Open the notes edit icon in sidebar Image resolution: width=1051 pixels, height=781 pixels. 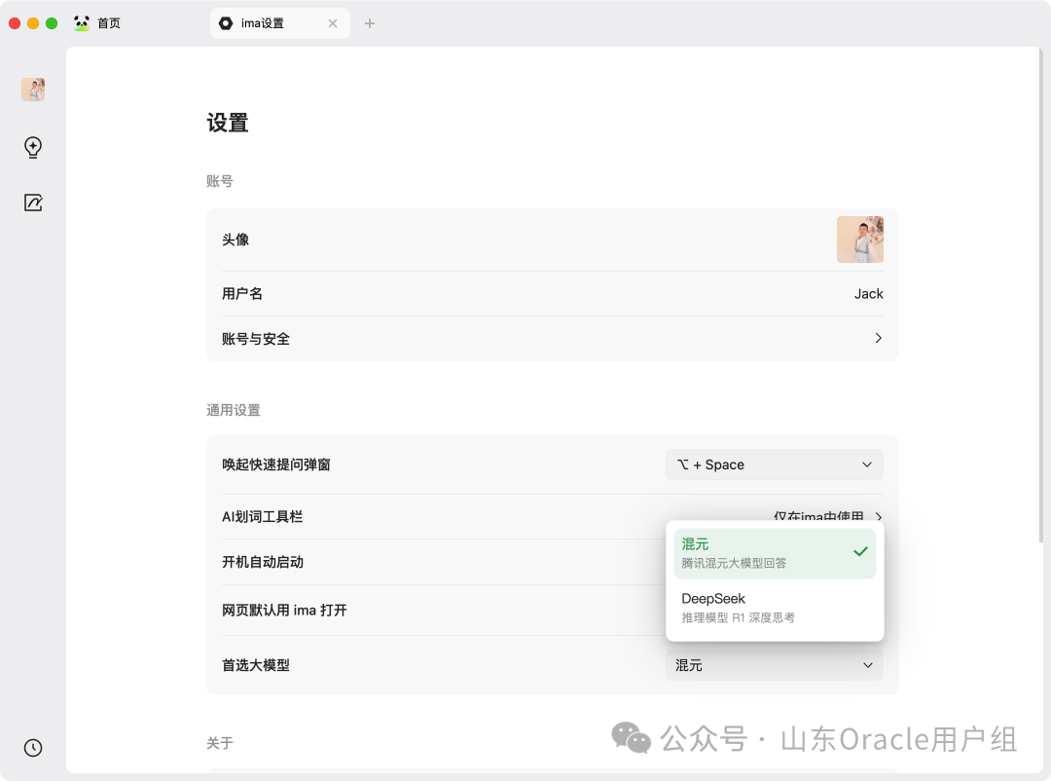(33, 203)
